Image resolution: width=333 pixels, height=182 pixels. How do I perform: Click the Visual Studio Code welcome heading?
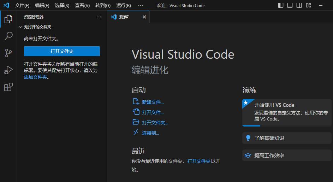pyautogui.click(x=183, y=54)
